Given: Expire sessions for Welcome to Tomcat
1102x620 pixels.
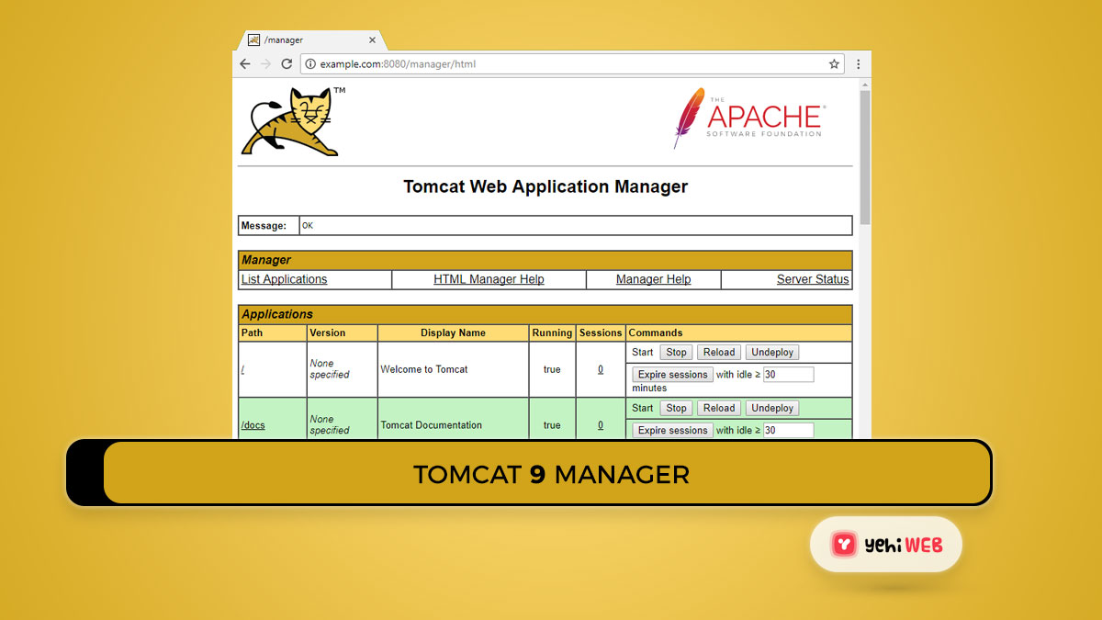Looking at the screenshot, I should click(671, 374).
